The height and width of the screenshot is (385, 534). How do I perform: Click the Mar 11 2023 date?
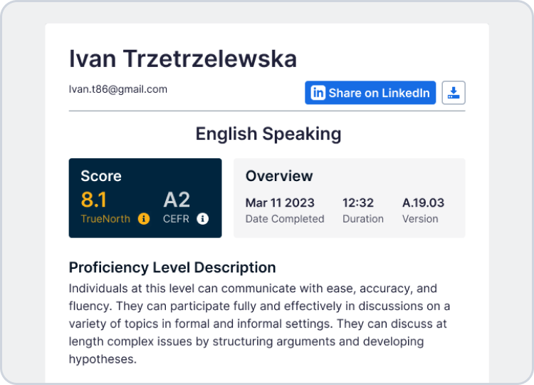[x=280, y=203]
